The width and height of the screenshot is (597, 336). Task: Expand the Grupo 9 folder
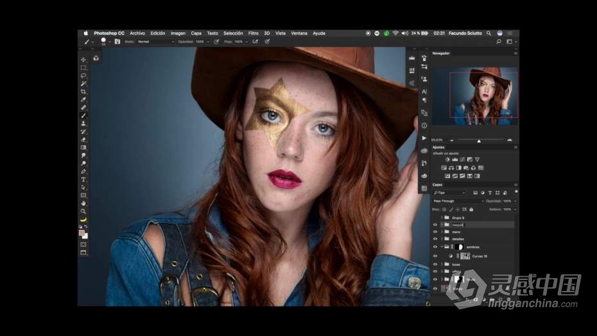point(442,218)
